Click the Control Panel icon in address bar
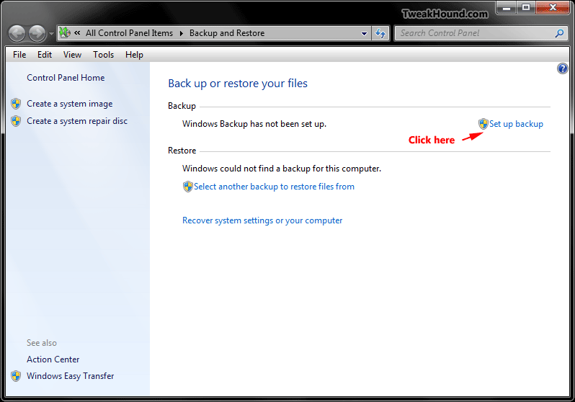The width and height of the screenshot is (575, 402). click(x=65, y=33)
